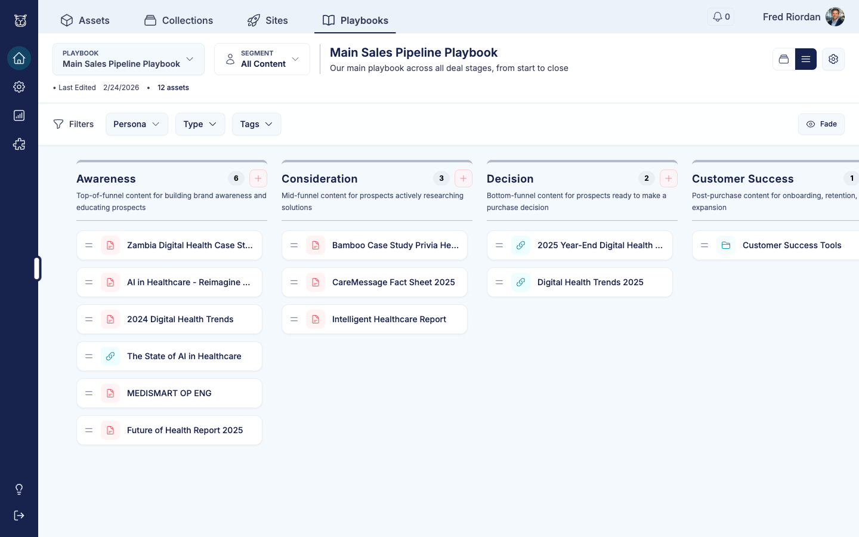Open the Ideas lightbulb at sidebar bottom
This screenshot has width=859, height=537.
tap(19, 489)
